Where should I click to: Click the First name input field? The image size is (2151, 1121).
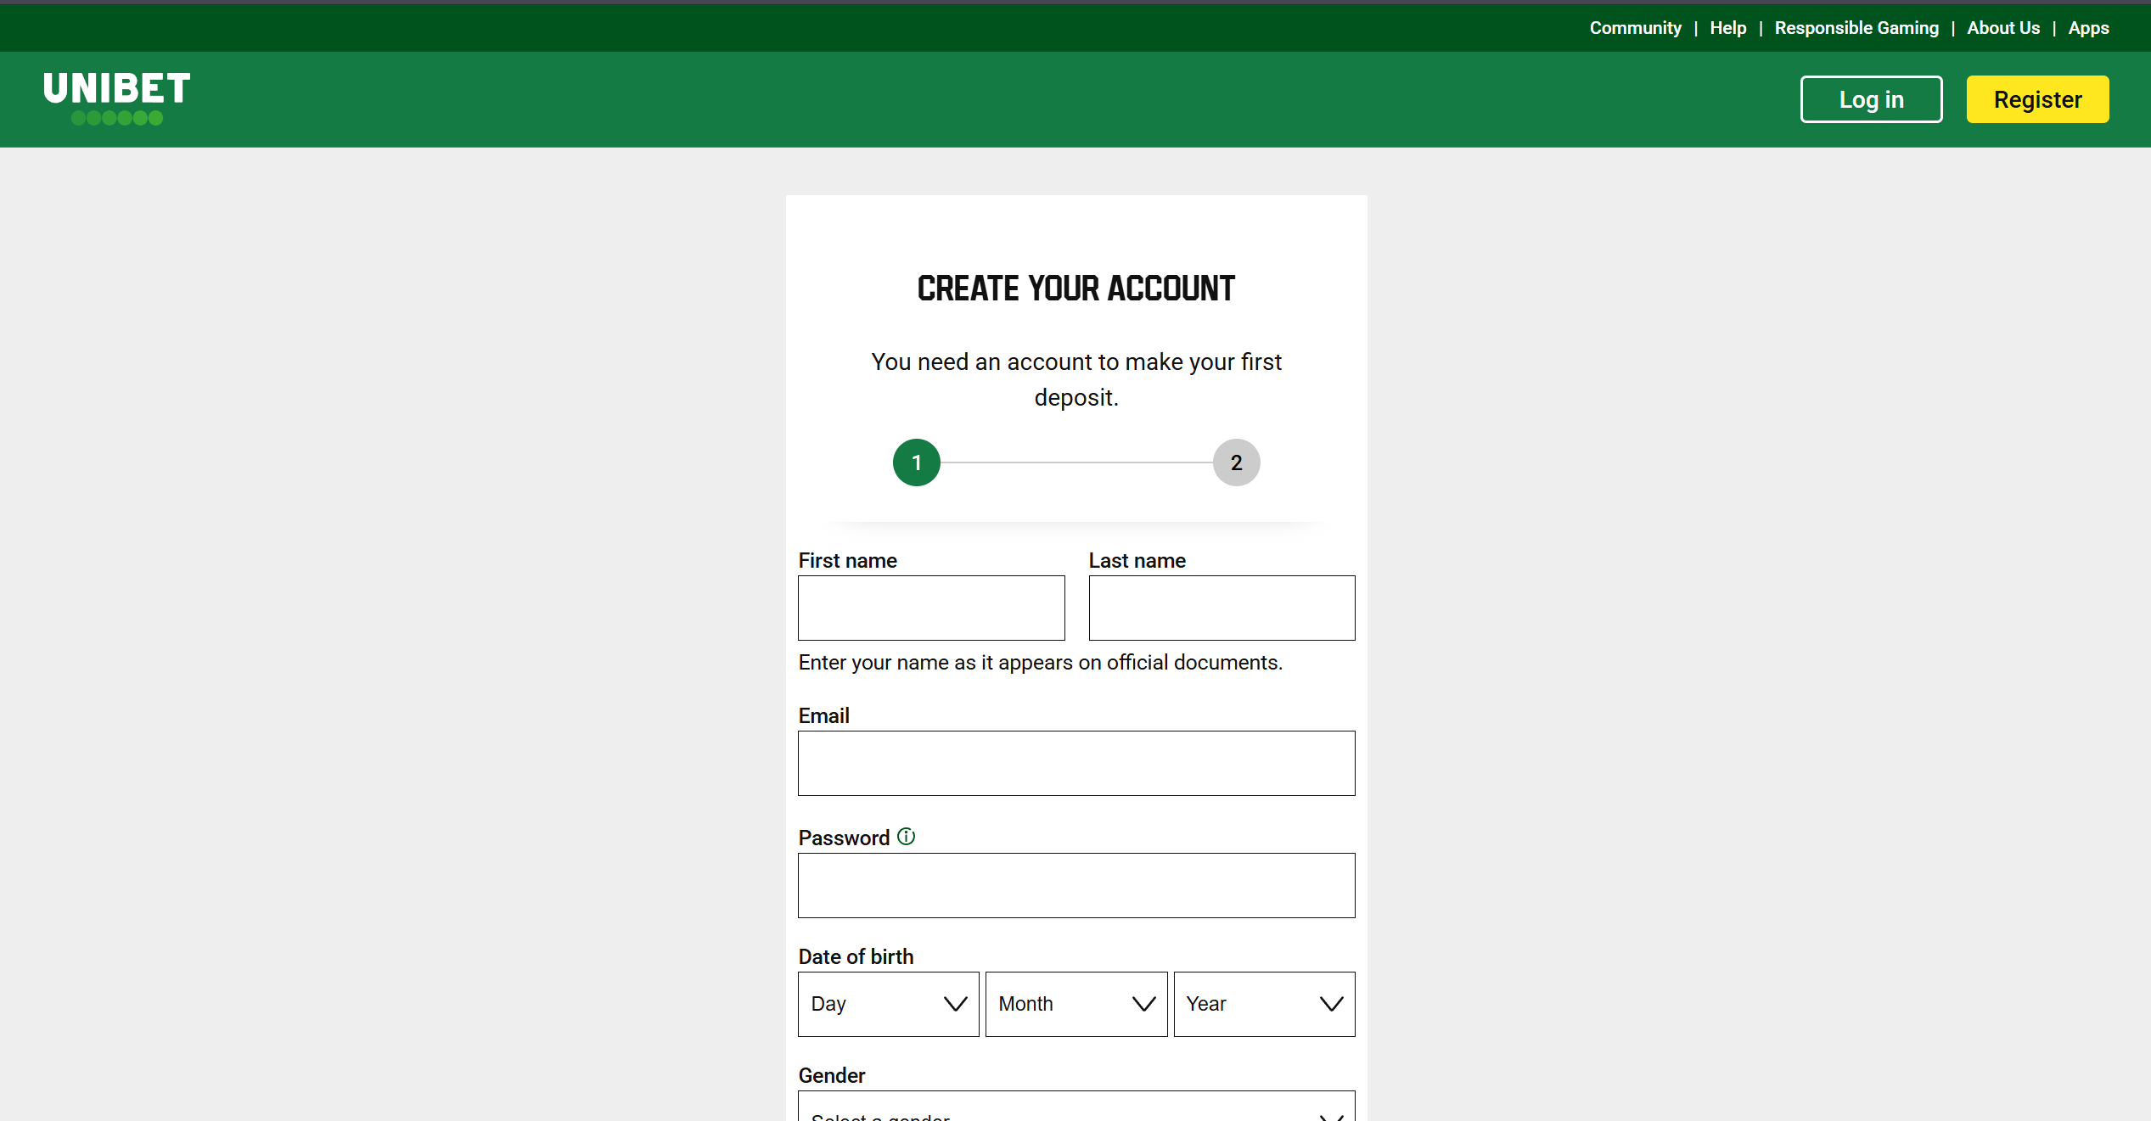point(930,608)
